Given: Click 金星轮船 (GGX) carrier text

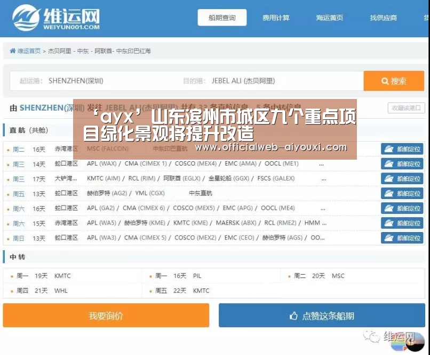Looking at the screenshot, I should (x=229, y=179).
